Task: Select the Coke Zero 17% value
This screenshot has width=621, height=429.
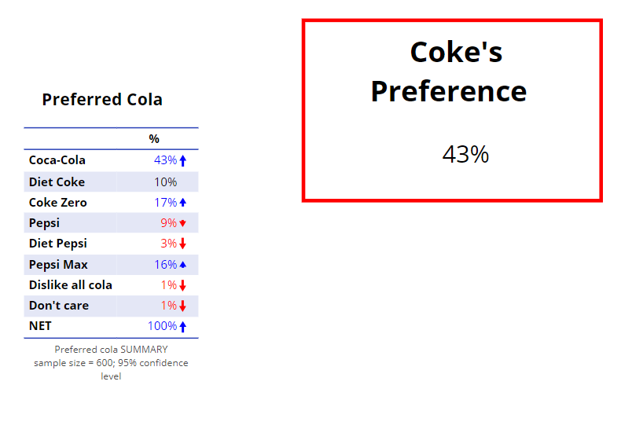Action: click(166, 203)
